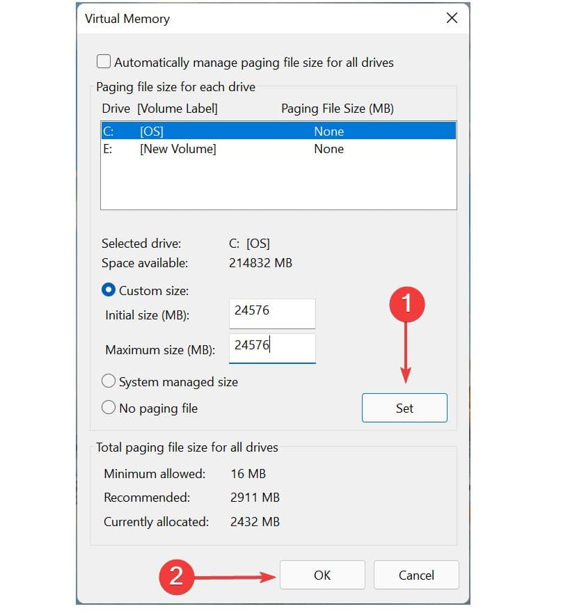Close the Virtual Memory dialog
Viewport: 570px width, 611px height.
(x=452, y=19)
